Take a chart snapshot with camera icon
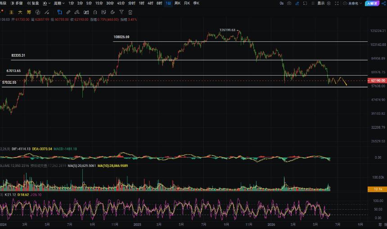Screen dimensions: 387x229 click(x=289, y=3)
